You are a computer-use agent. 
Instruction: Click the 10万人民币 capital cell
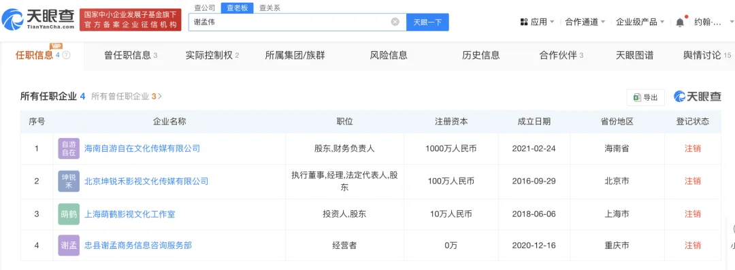[451, 214]
